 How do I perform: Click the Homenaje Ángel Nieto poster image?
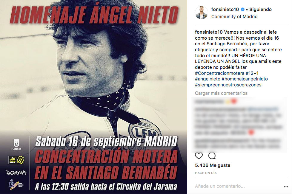[x=93, y=97]
